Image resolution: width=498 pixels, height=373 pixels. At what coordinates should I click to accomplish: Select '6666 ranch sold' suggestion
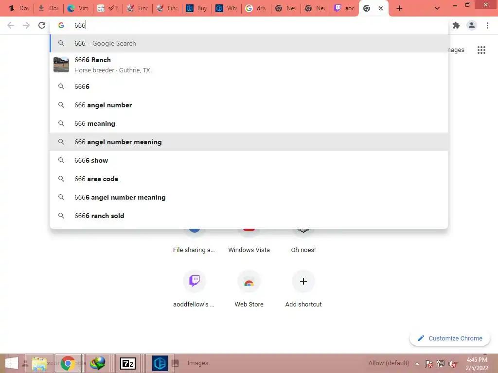249,216
